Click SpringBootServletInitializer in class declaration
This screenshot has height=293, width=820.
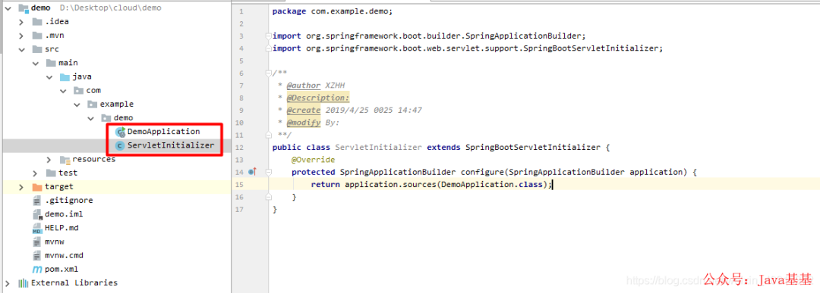pos(532,147)
